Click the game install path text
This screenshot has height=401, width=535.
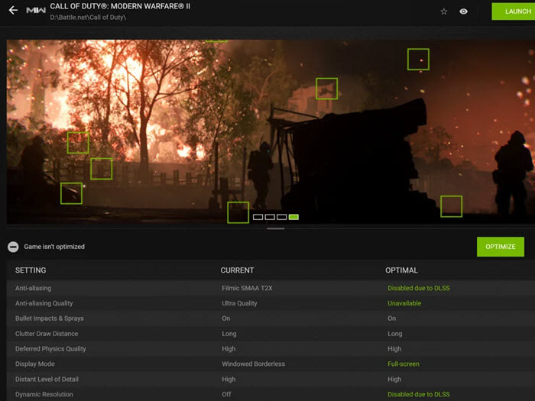pos(88,18)
